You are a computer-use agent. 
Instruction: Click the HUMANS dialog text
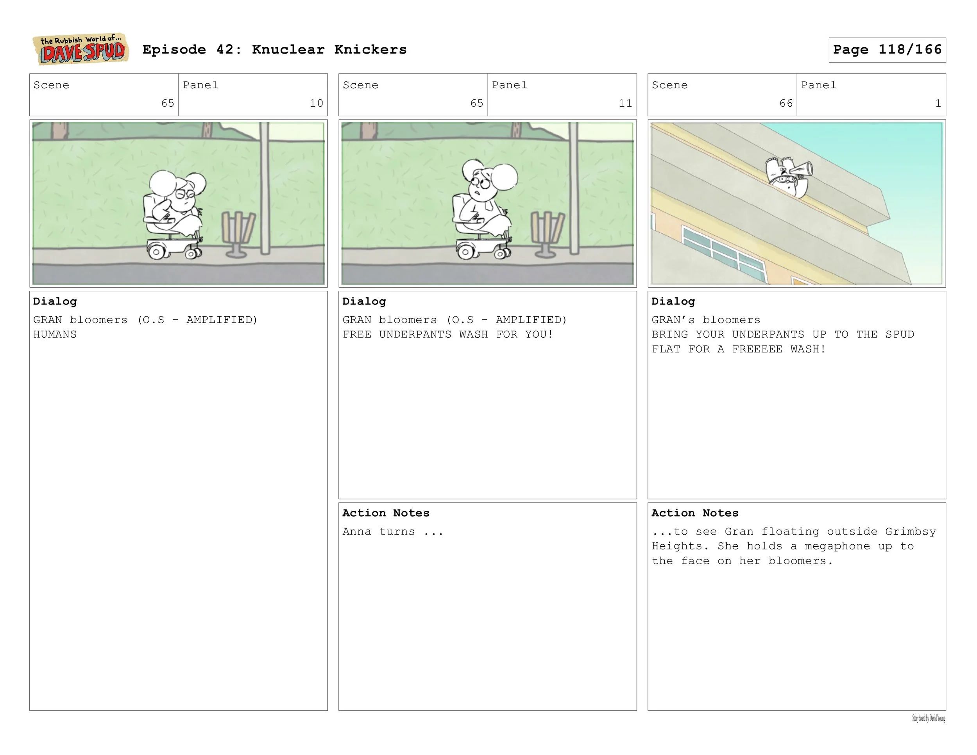tap(55, 335)
